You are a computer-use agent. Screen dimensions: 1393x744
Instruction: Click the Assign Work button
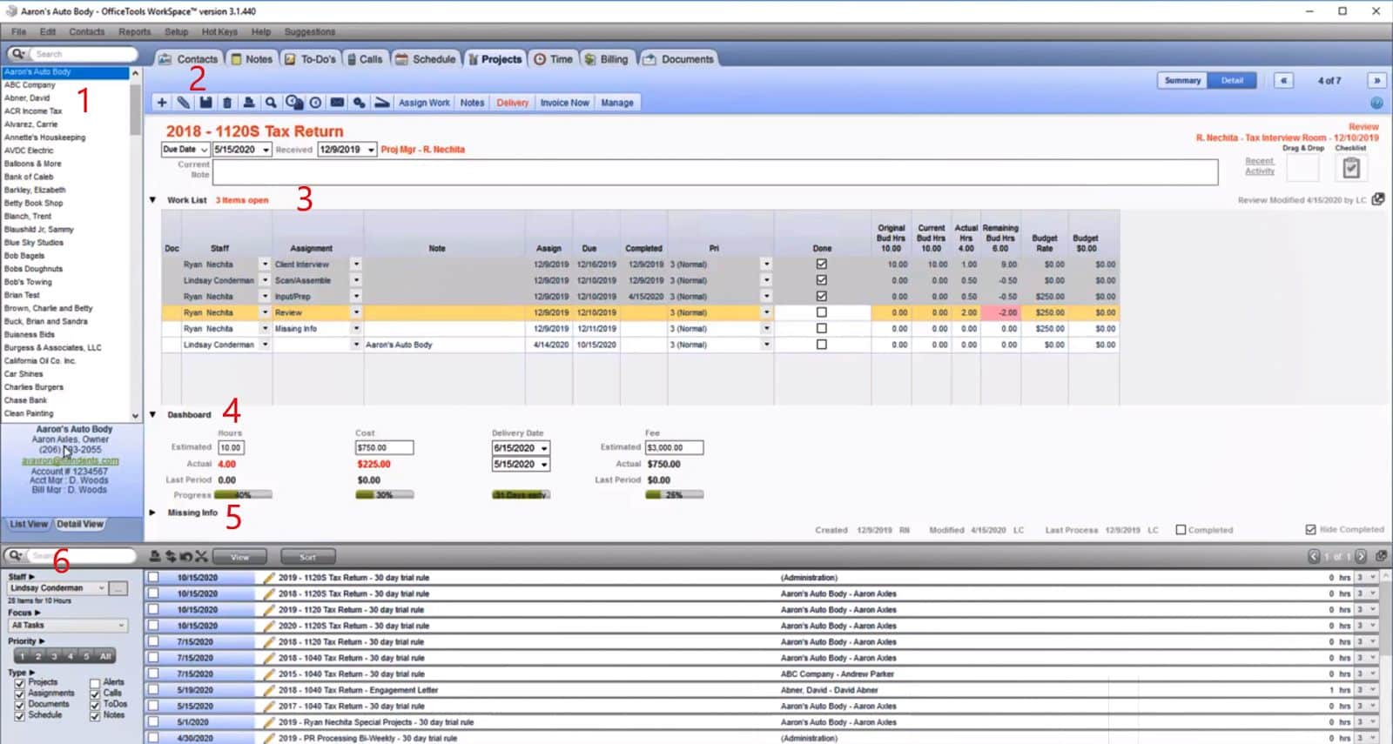[x=424, y=103]
